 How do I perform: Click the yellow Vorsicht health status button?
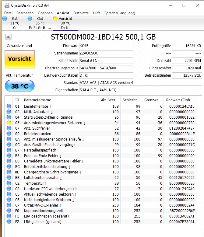pyautogui.click(x=20, y=59)
